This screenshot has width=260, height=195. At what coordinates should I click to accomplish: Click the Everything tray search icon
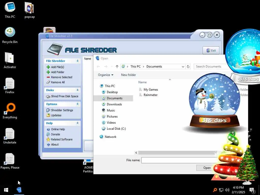click(215, 190)
